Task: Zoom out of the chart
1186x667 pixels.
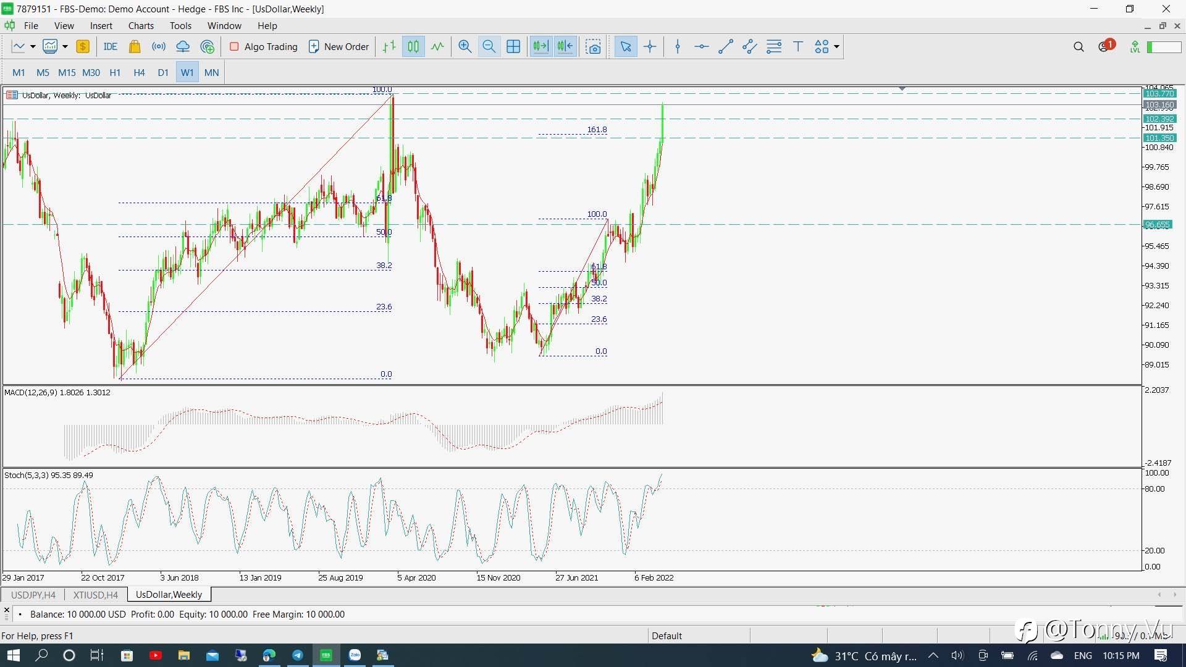Action: (x=489, y=46)
